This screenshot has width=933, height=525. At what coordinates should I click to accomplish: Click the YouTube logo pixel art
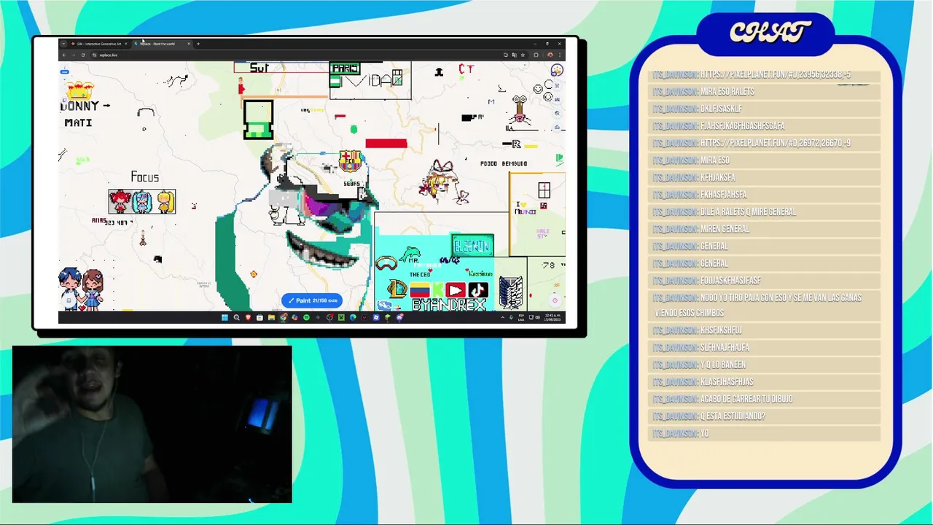click(x=456, y=289)
